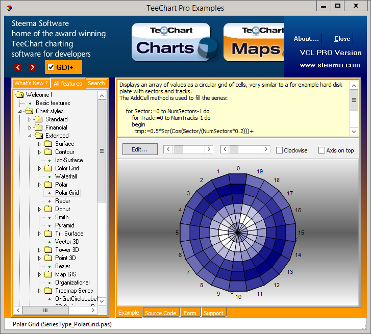Image resolution: width=371 pixels, height=334 pixels.
Task: Click the red next example arrow
Action: 33,67
